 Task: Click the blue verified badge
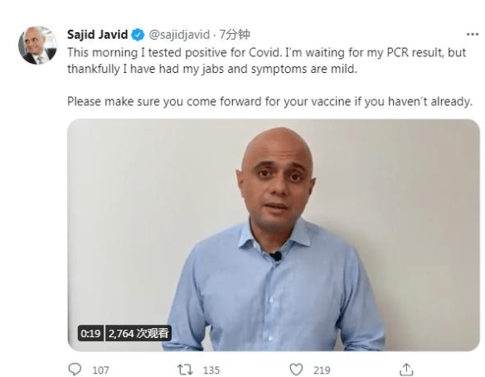[138, 35]
